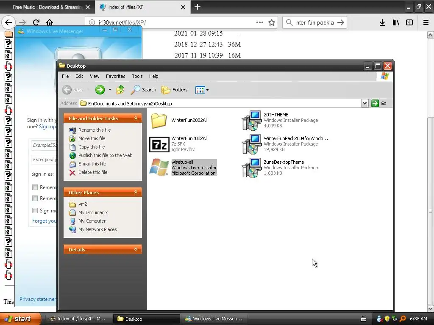
Task: Open the Edit menu in Explorer
Action: [x=79, y=76]
